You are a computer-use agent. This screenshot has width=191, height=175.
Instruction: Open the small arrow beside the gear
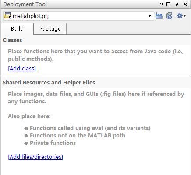click(x=184, y=16)
